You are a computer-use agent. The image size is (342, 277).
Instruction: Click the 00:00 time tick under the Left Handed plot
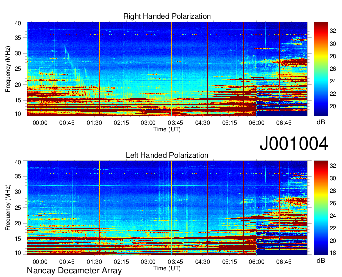40,262
